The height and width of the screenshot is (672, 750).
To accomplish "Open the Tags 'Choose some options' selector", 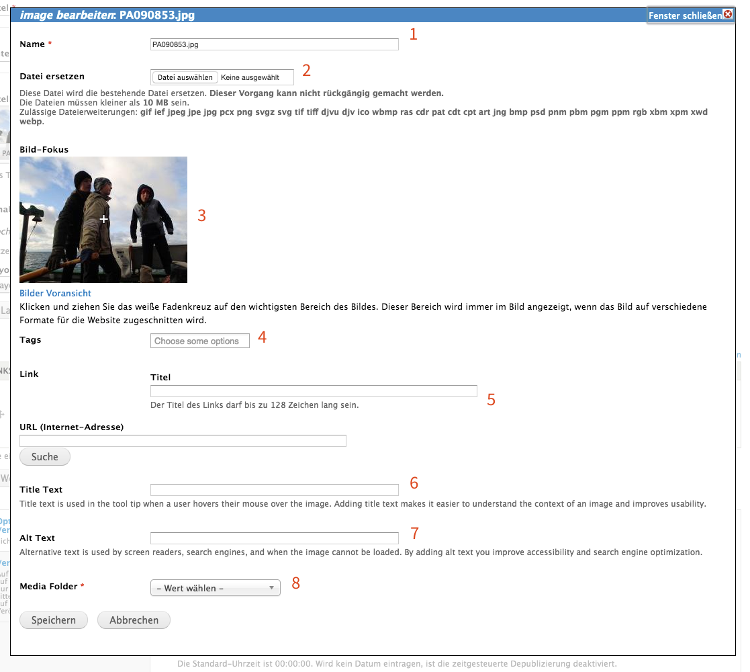I will pos(199,341).
